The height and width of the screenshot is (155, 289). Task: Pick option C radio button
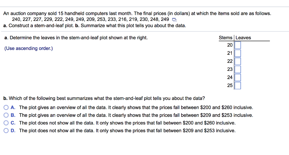click(6, 123)
